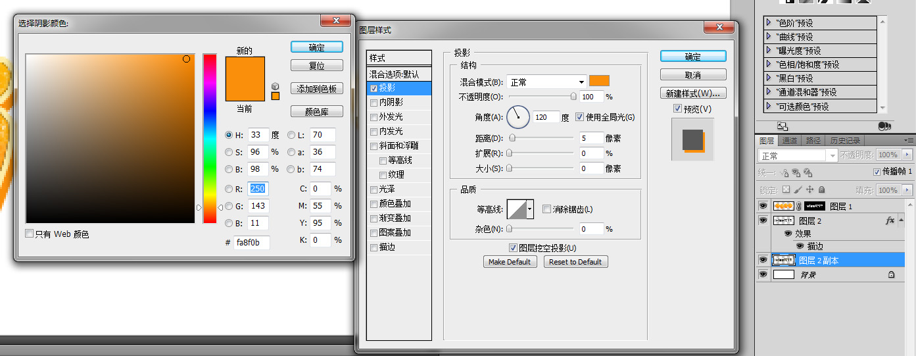Switch to the 通道 tab
916x356 pixels.
[790, 140]
